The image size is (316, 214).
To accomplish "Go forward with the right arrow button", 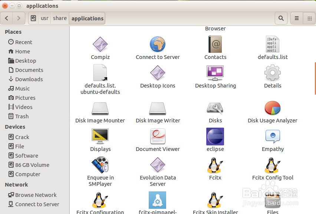I will (x=19, y=18).
